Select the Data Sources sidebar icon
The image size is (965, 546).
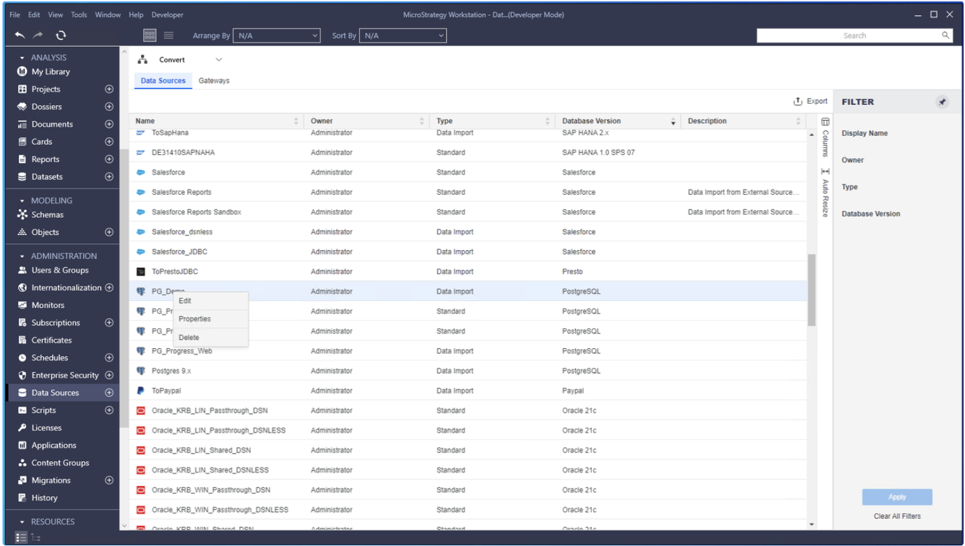tap(22, 392)
